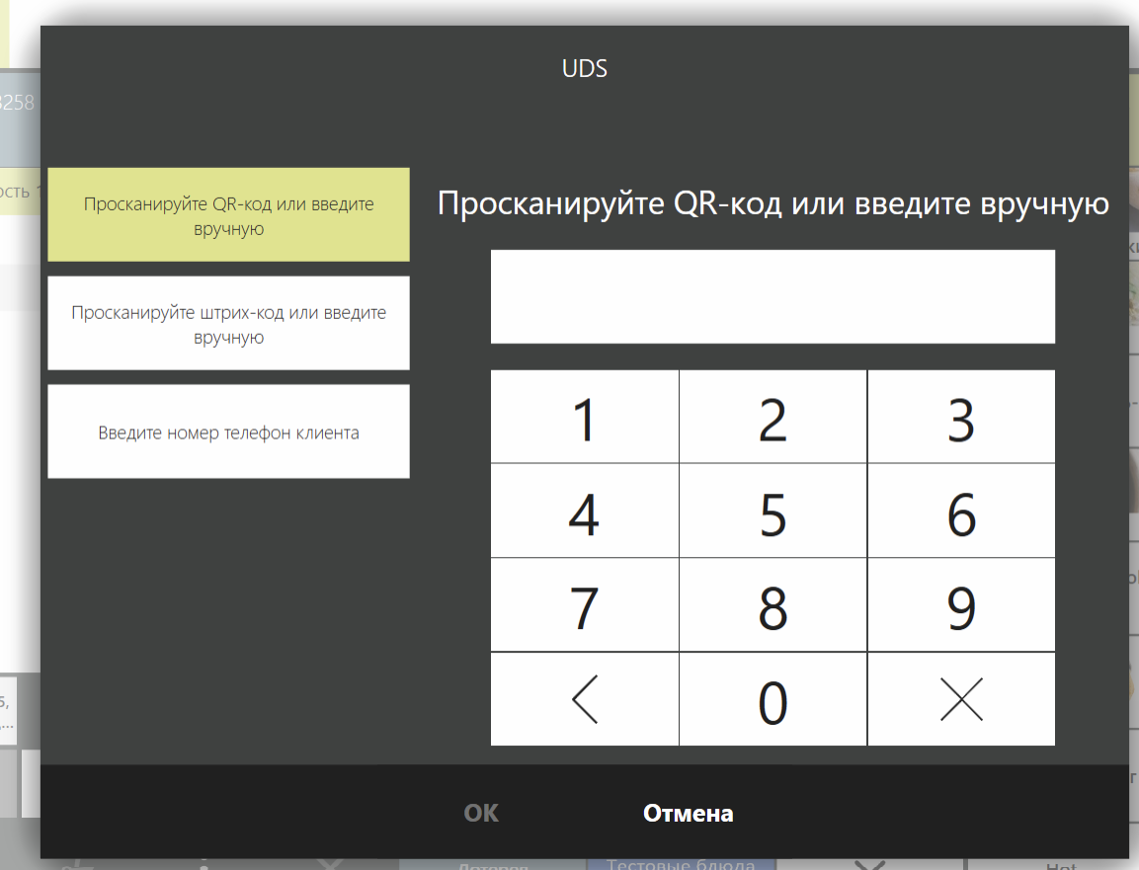The width and height of the screenshot is (1139, 870).
Task: Focus the empty code input field
Action: point(773,296)
